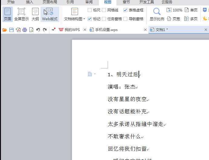Print the document
The image size is (209, 160).
click(25, 30)
